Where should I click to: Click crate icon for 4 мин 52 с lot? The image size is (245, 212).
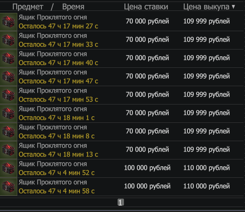point(8,168)
